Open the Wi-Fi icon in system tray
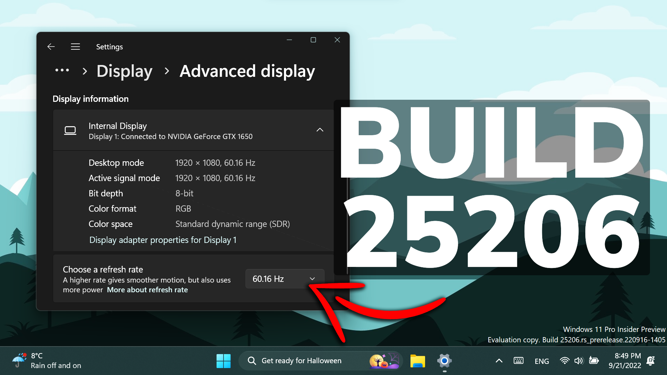667x375 pixels. [x=564, y=361]
